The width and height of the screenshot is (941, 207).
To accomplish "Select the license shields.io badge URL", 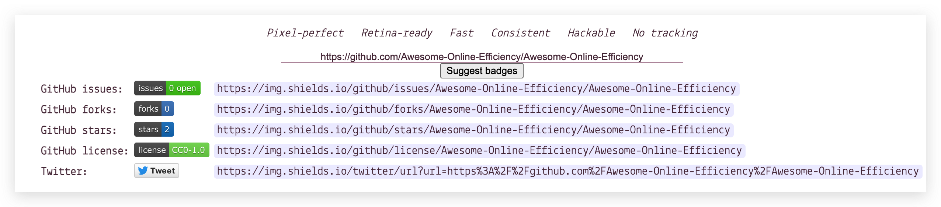I will click(479, 151).
